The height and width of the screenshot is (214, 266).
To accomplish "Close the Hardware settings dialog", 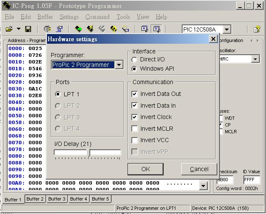I will tap(213, 39).
